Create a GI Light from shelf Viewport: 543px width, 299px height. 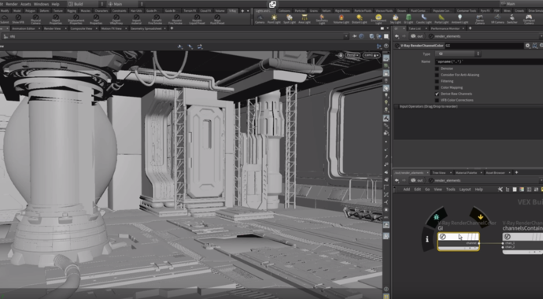pyautogui.click(x=408, y=19)
